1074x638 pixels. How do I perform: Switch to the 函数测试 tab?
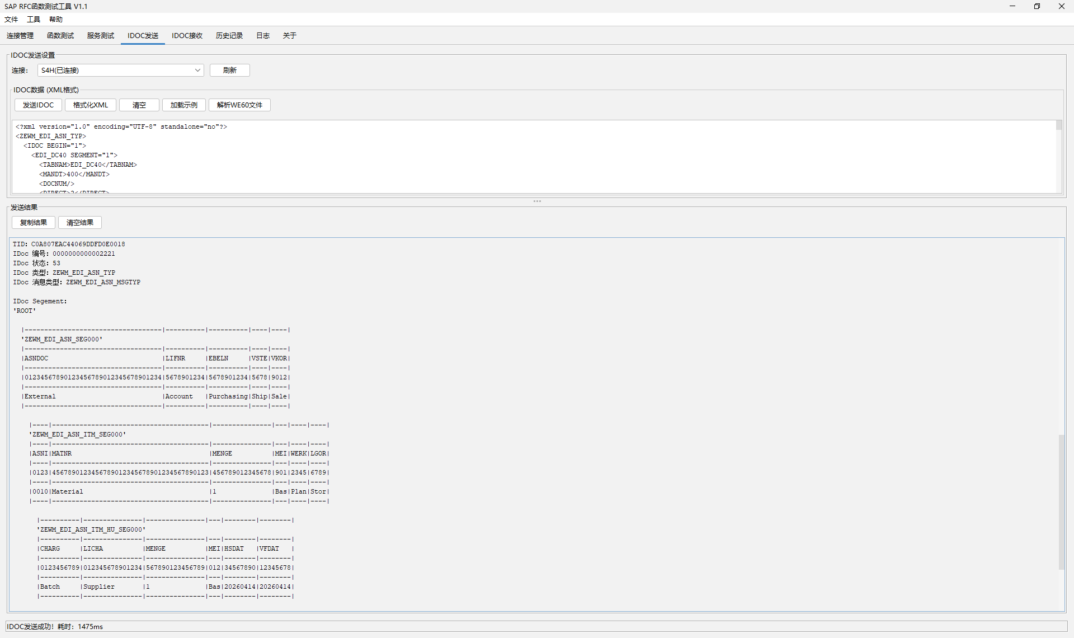coord(60,36)
